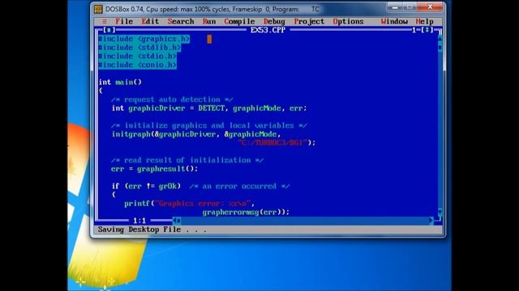Click the 'Saving Desktop File' status message
The width and height of the screenshot is (519, 291).
152,230
